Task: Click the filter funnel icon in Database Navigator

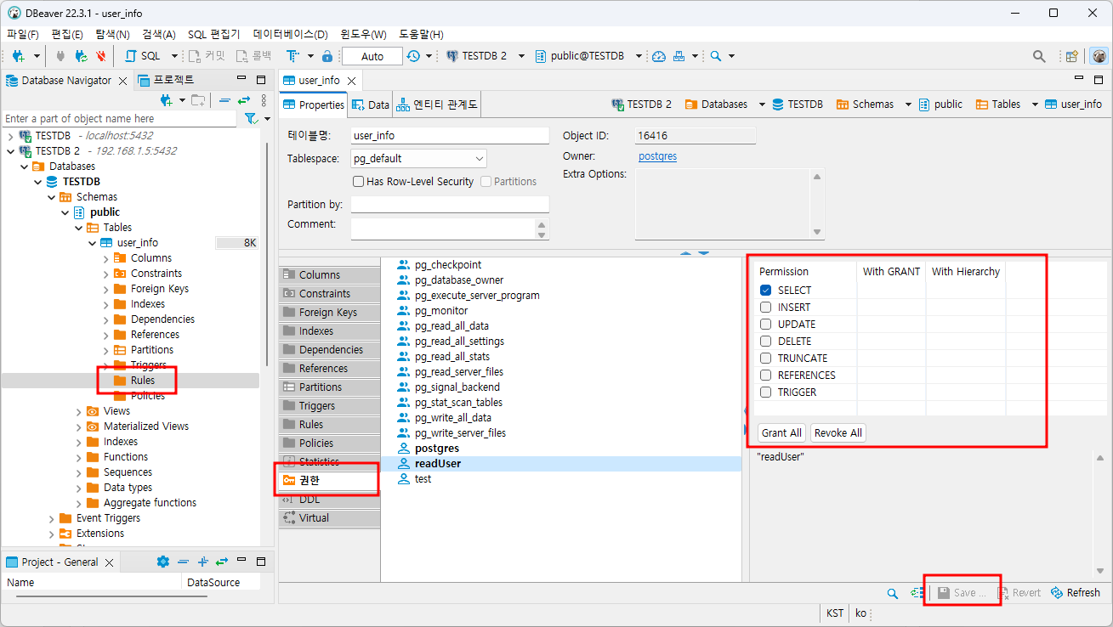Action: pos(251,119)
